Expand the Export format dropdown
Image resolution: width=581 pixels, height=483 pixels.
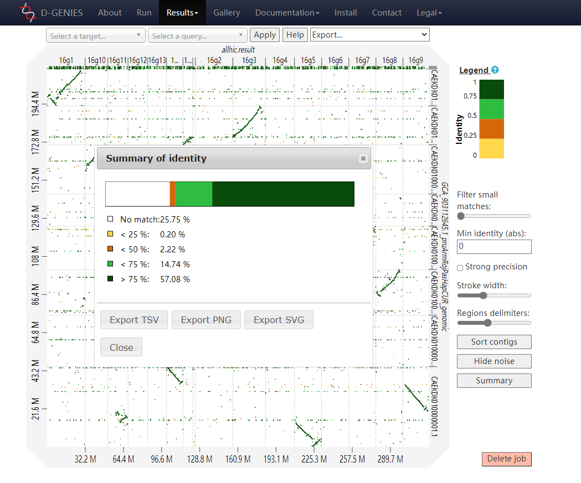coord(369,35)
